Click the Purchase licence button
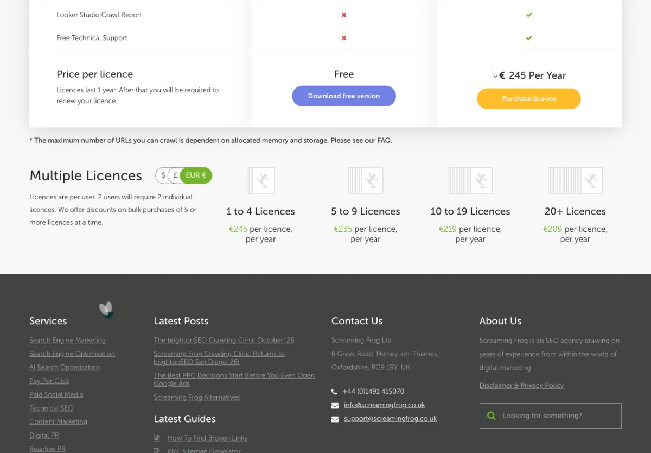Viewport: 651px width, 453px height. [x=529, y=99]
